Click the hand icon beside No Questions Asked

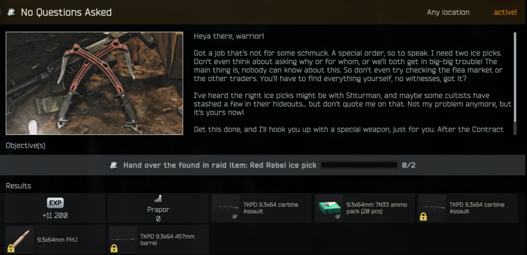point(11,12)
